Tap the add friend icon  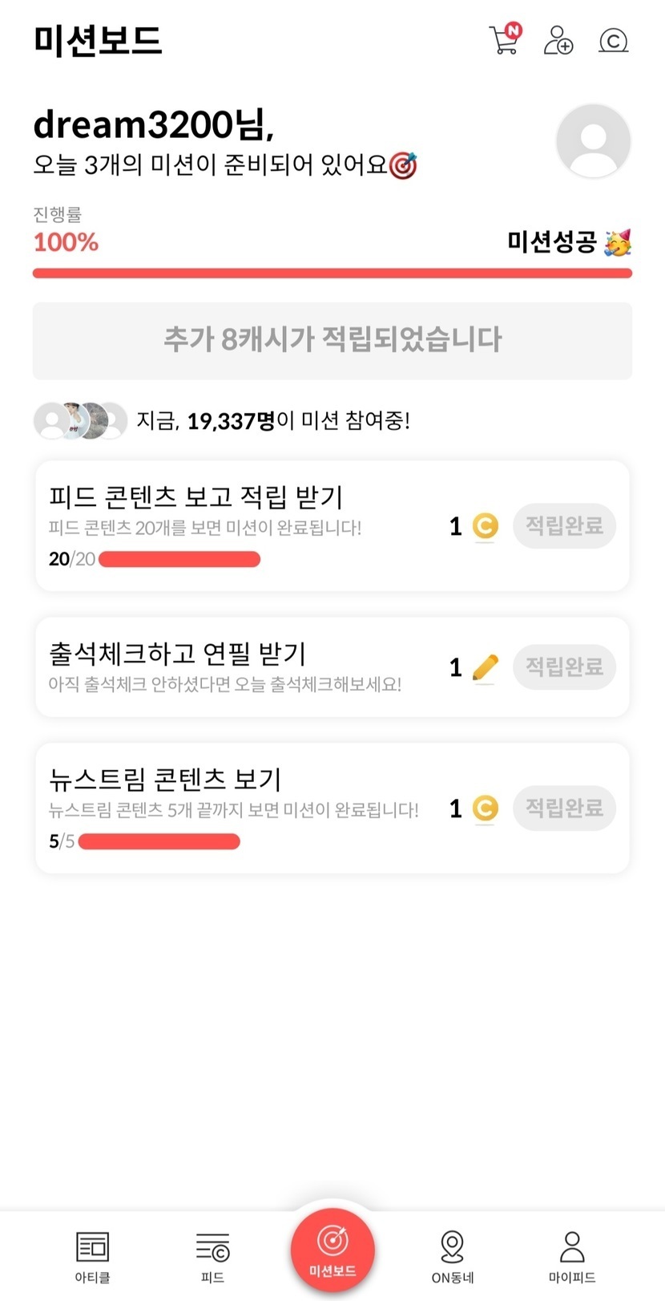click(558, 40)
